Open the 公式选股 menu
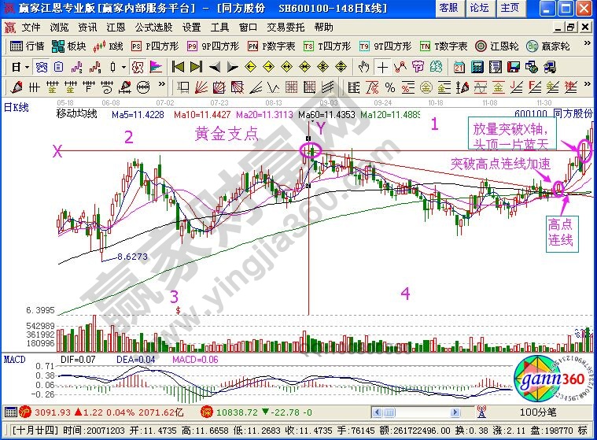This screenshot has width=597, height=440. pyautogui.click(x=153, y=27)
